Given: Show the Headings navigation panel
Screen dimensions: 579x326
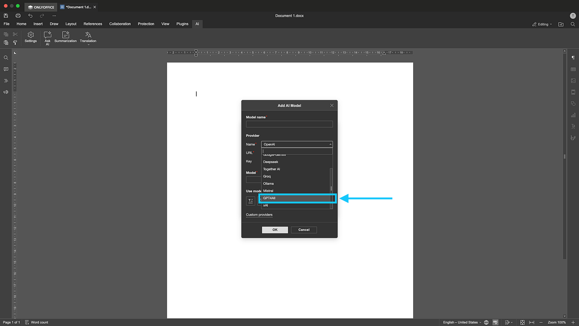Looking at the screenshot, I should coord(6,81).
